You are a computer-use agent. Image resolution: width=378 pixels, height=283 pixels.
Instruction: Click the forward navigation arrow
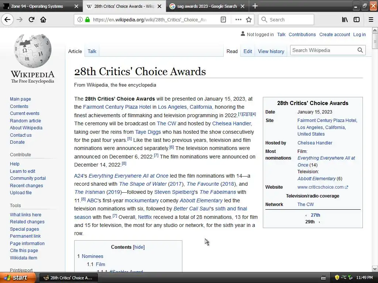tap(20, 20)
